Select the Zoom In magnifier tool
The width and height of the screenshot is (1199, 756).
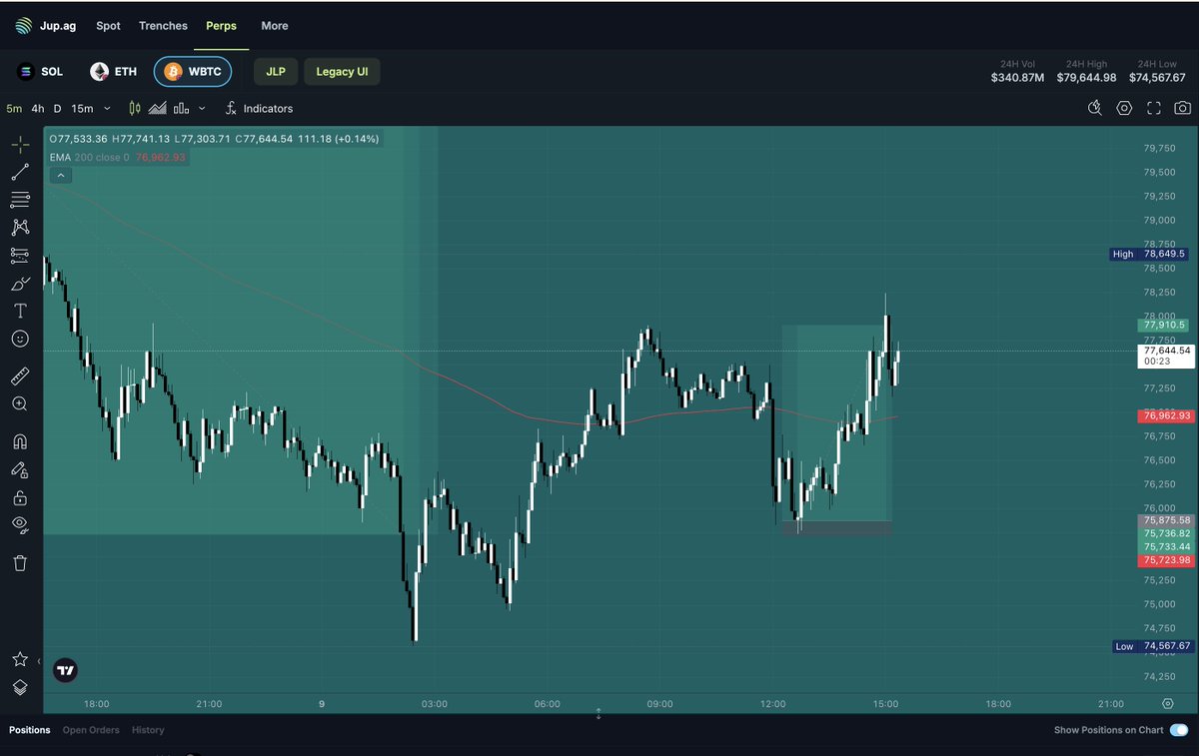point(20,404)
